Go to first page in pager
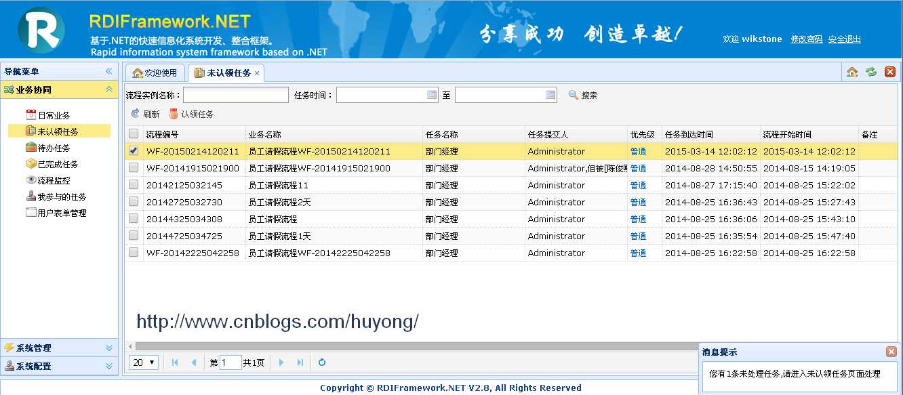 click(x=175, y=362)
